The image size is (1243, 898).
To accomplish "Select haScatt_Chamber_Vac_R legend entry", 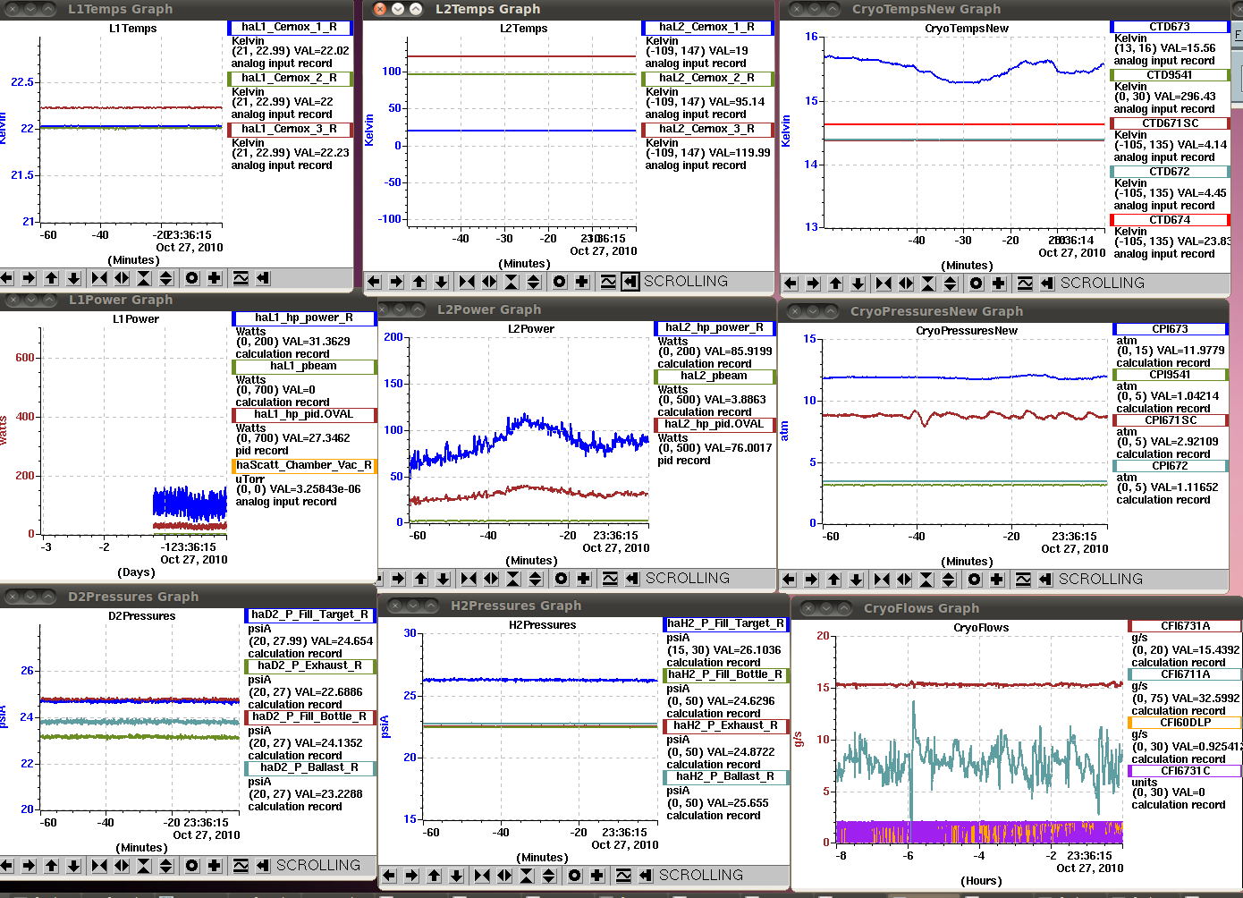I will [x=304, y=466].
